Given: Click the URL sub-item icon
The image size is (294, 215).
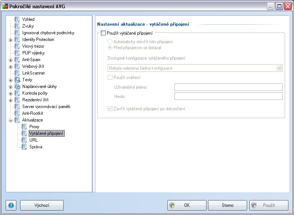Looking at the screenshot, I should click(x=24, y=140).
